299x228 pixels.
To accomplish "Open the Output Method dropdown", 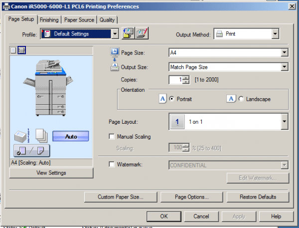I will pyautogui.click(x=275, y=34).
